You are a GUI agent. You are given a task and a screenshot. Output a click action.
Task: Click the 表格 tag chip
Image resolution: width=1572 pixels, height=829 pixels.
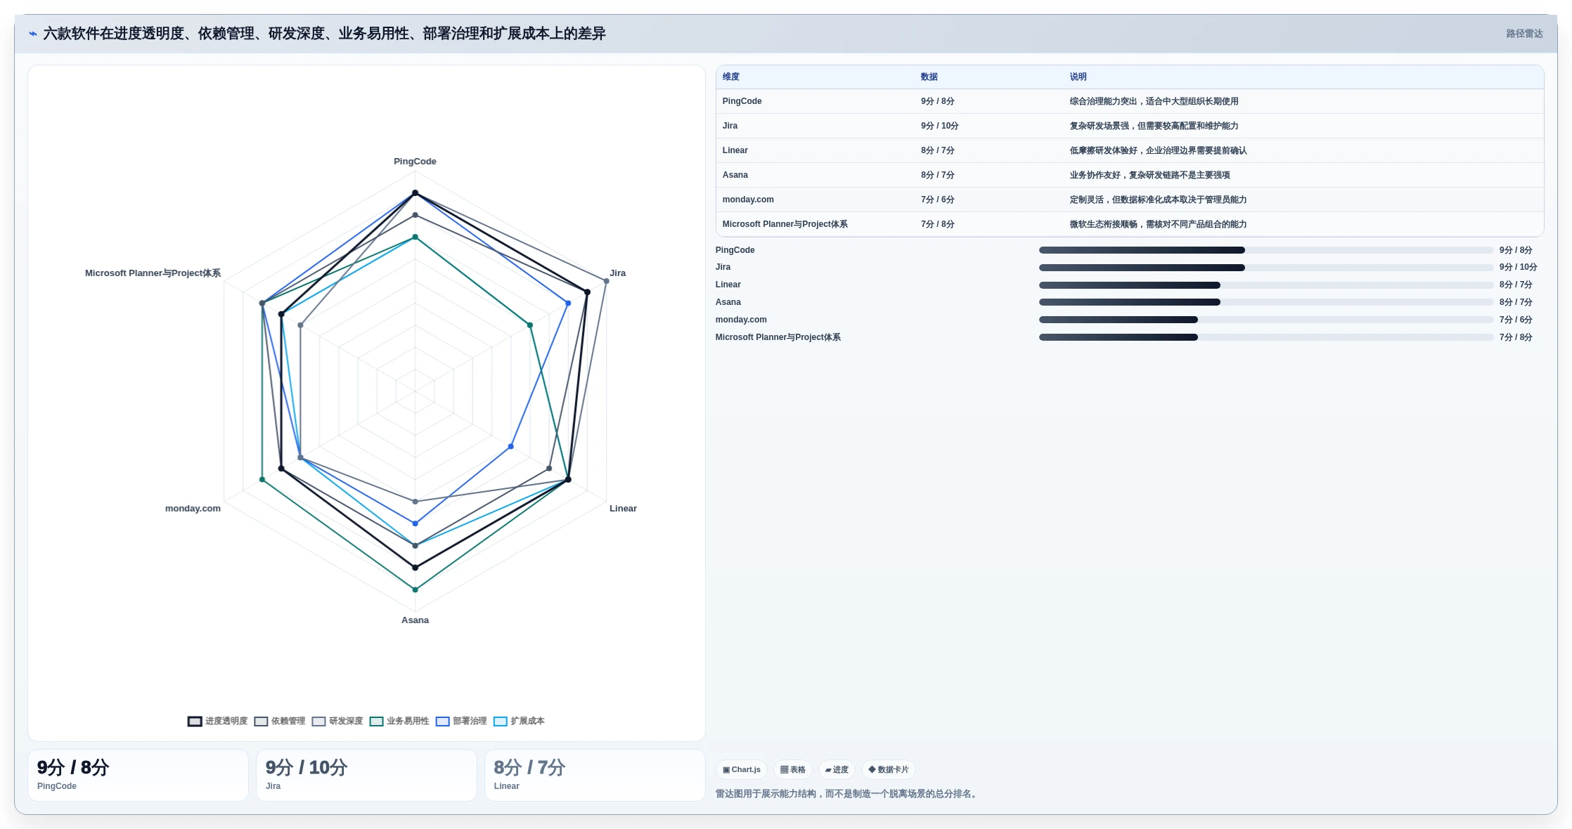coord(793,770)
